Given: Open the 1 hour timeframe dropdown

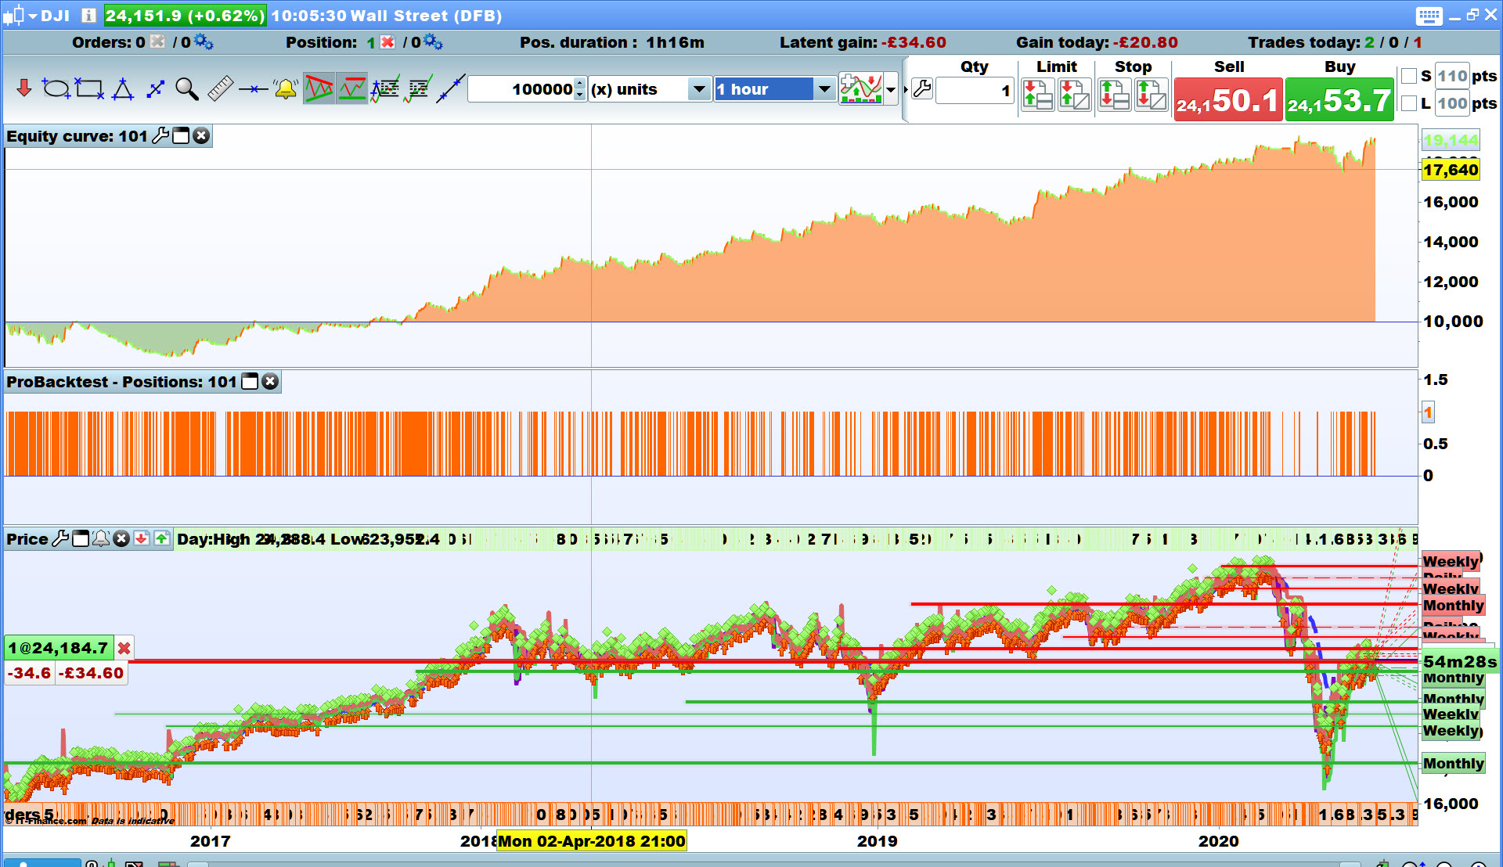Looking at the screenshot, I should [x=824, y=89].
